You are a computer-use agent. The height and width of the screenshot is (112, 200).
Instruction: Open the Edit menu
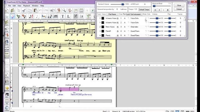[x=14, y=6]
